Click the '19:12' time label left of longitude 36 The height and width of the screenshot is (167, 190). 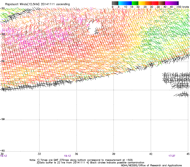[x=67, y=156]
